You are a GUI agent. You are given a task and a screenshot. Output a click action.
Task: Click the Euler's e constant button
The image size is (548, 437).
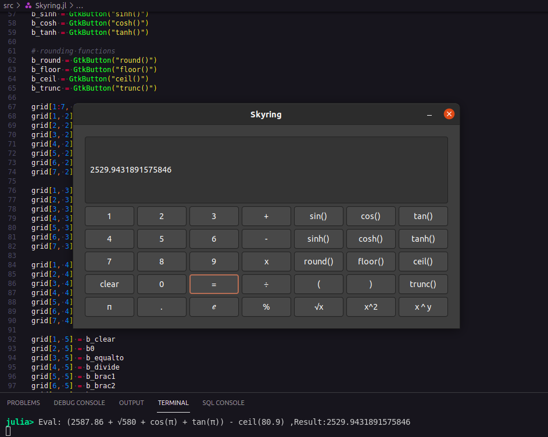(x=214, y=307)
